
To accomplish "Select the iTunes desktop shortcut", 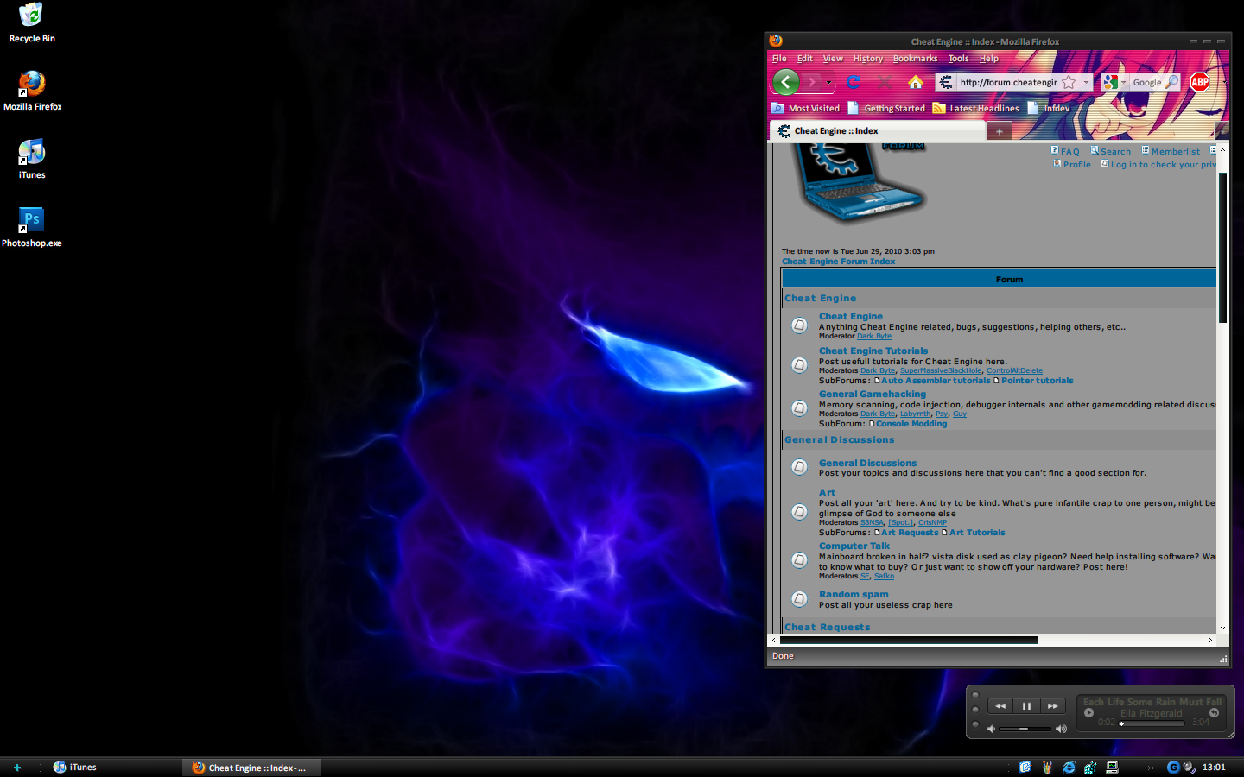I will [32, 159].
